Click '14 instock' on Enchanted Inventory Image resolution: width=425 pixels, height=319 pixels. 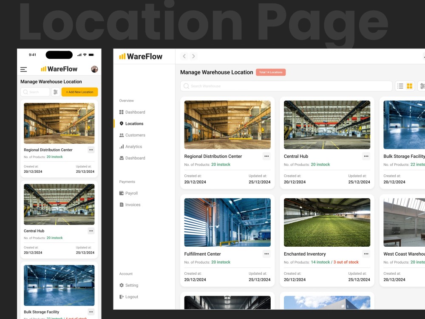320,262
